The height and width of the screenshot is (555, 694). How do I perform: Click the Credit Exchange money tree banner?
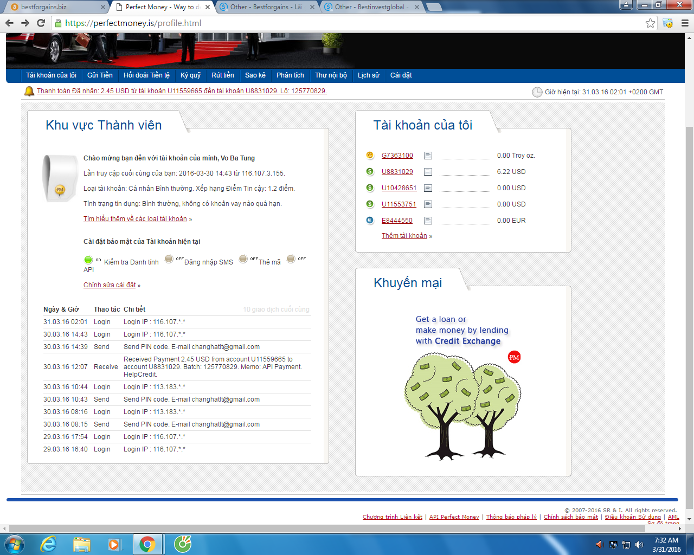click(x=462, y=387)
